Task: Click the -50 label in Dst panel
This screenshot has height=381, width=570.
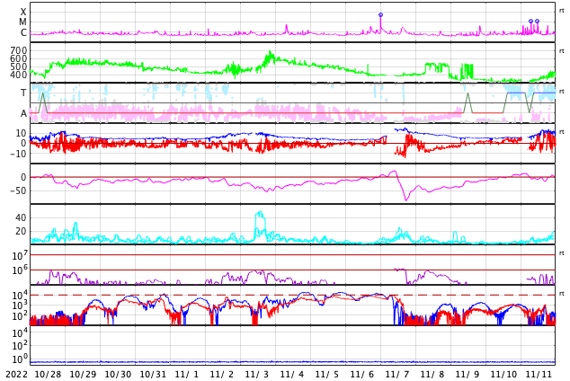Action: click(x=19, y=190)
